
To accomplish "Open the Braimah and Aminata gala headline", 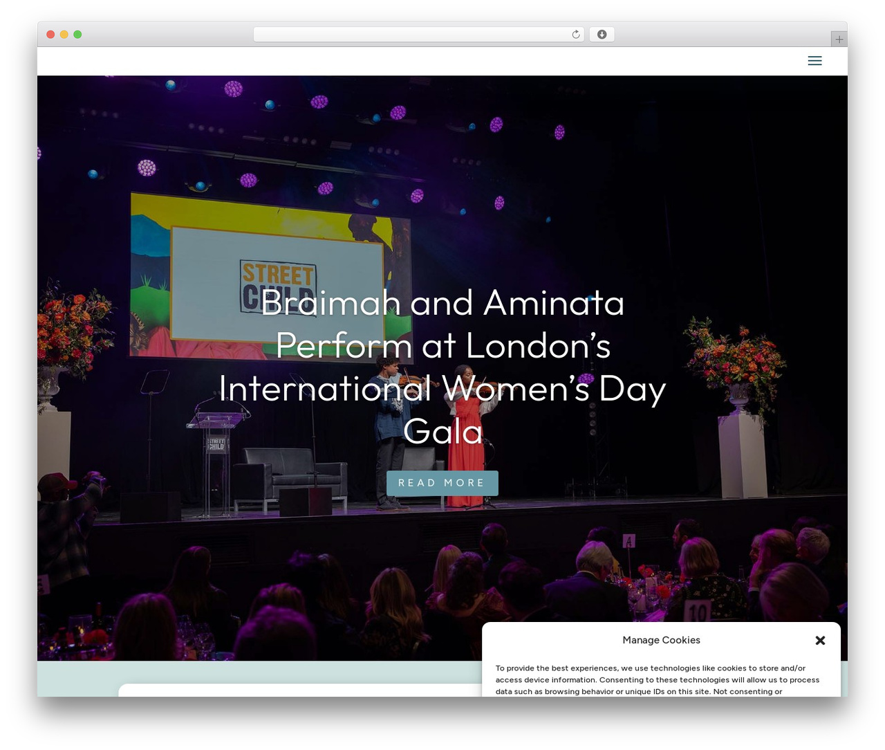I will coord(442,367).
